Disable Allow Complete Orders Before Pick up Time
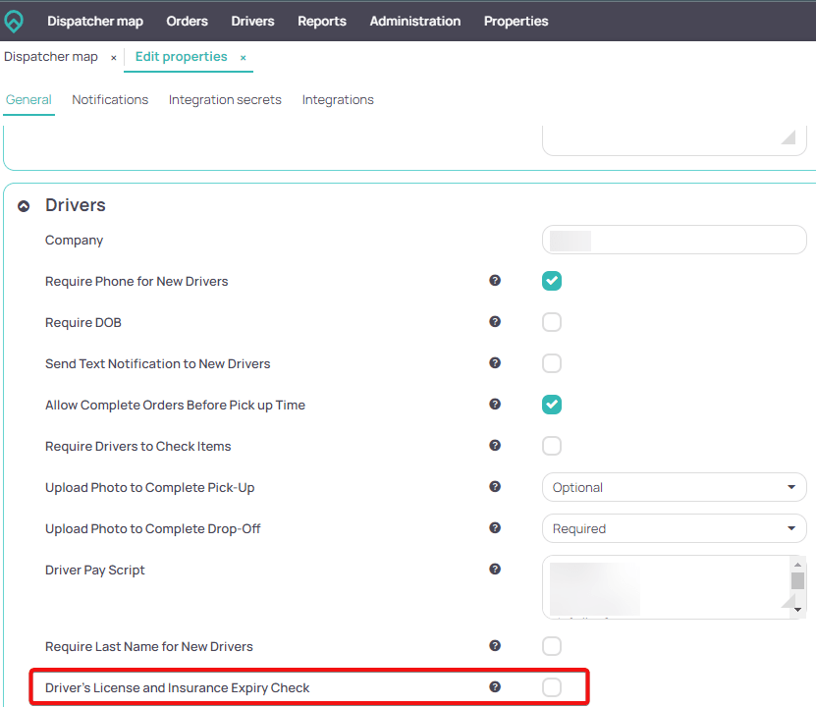 tap(552, 405)
